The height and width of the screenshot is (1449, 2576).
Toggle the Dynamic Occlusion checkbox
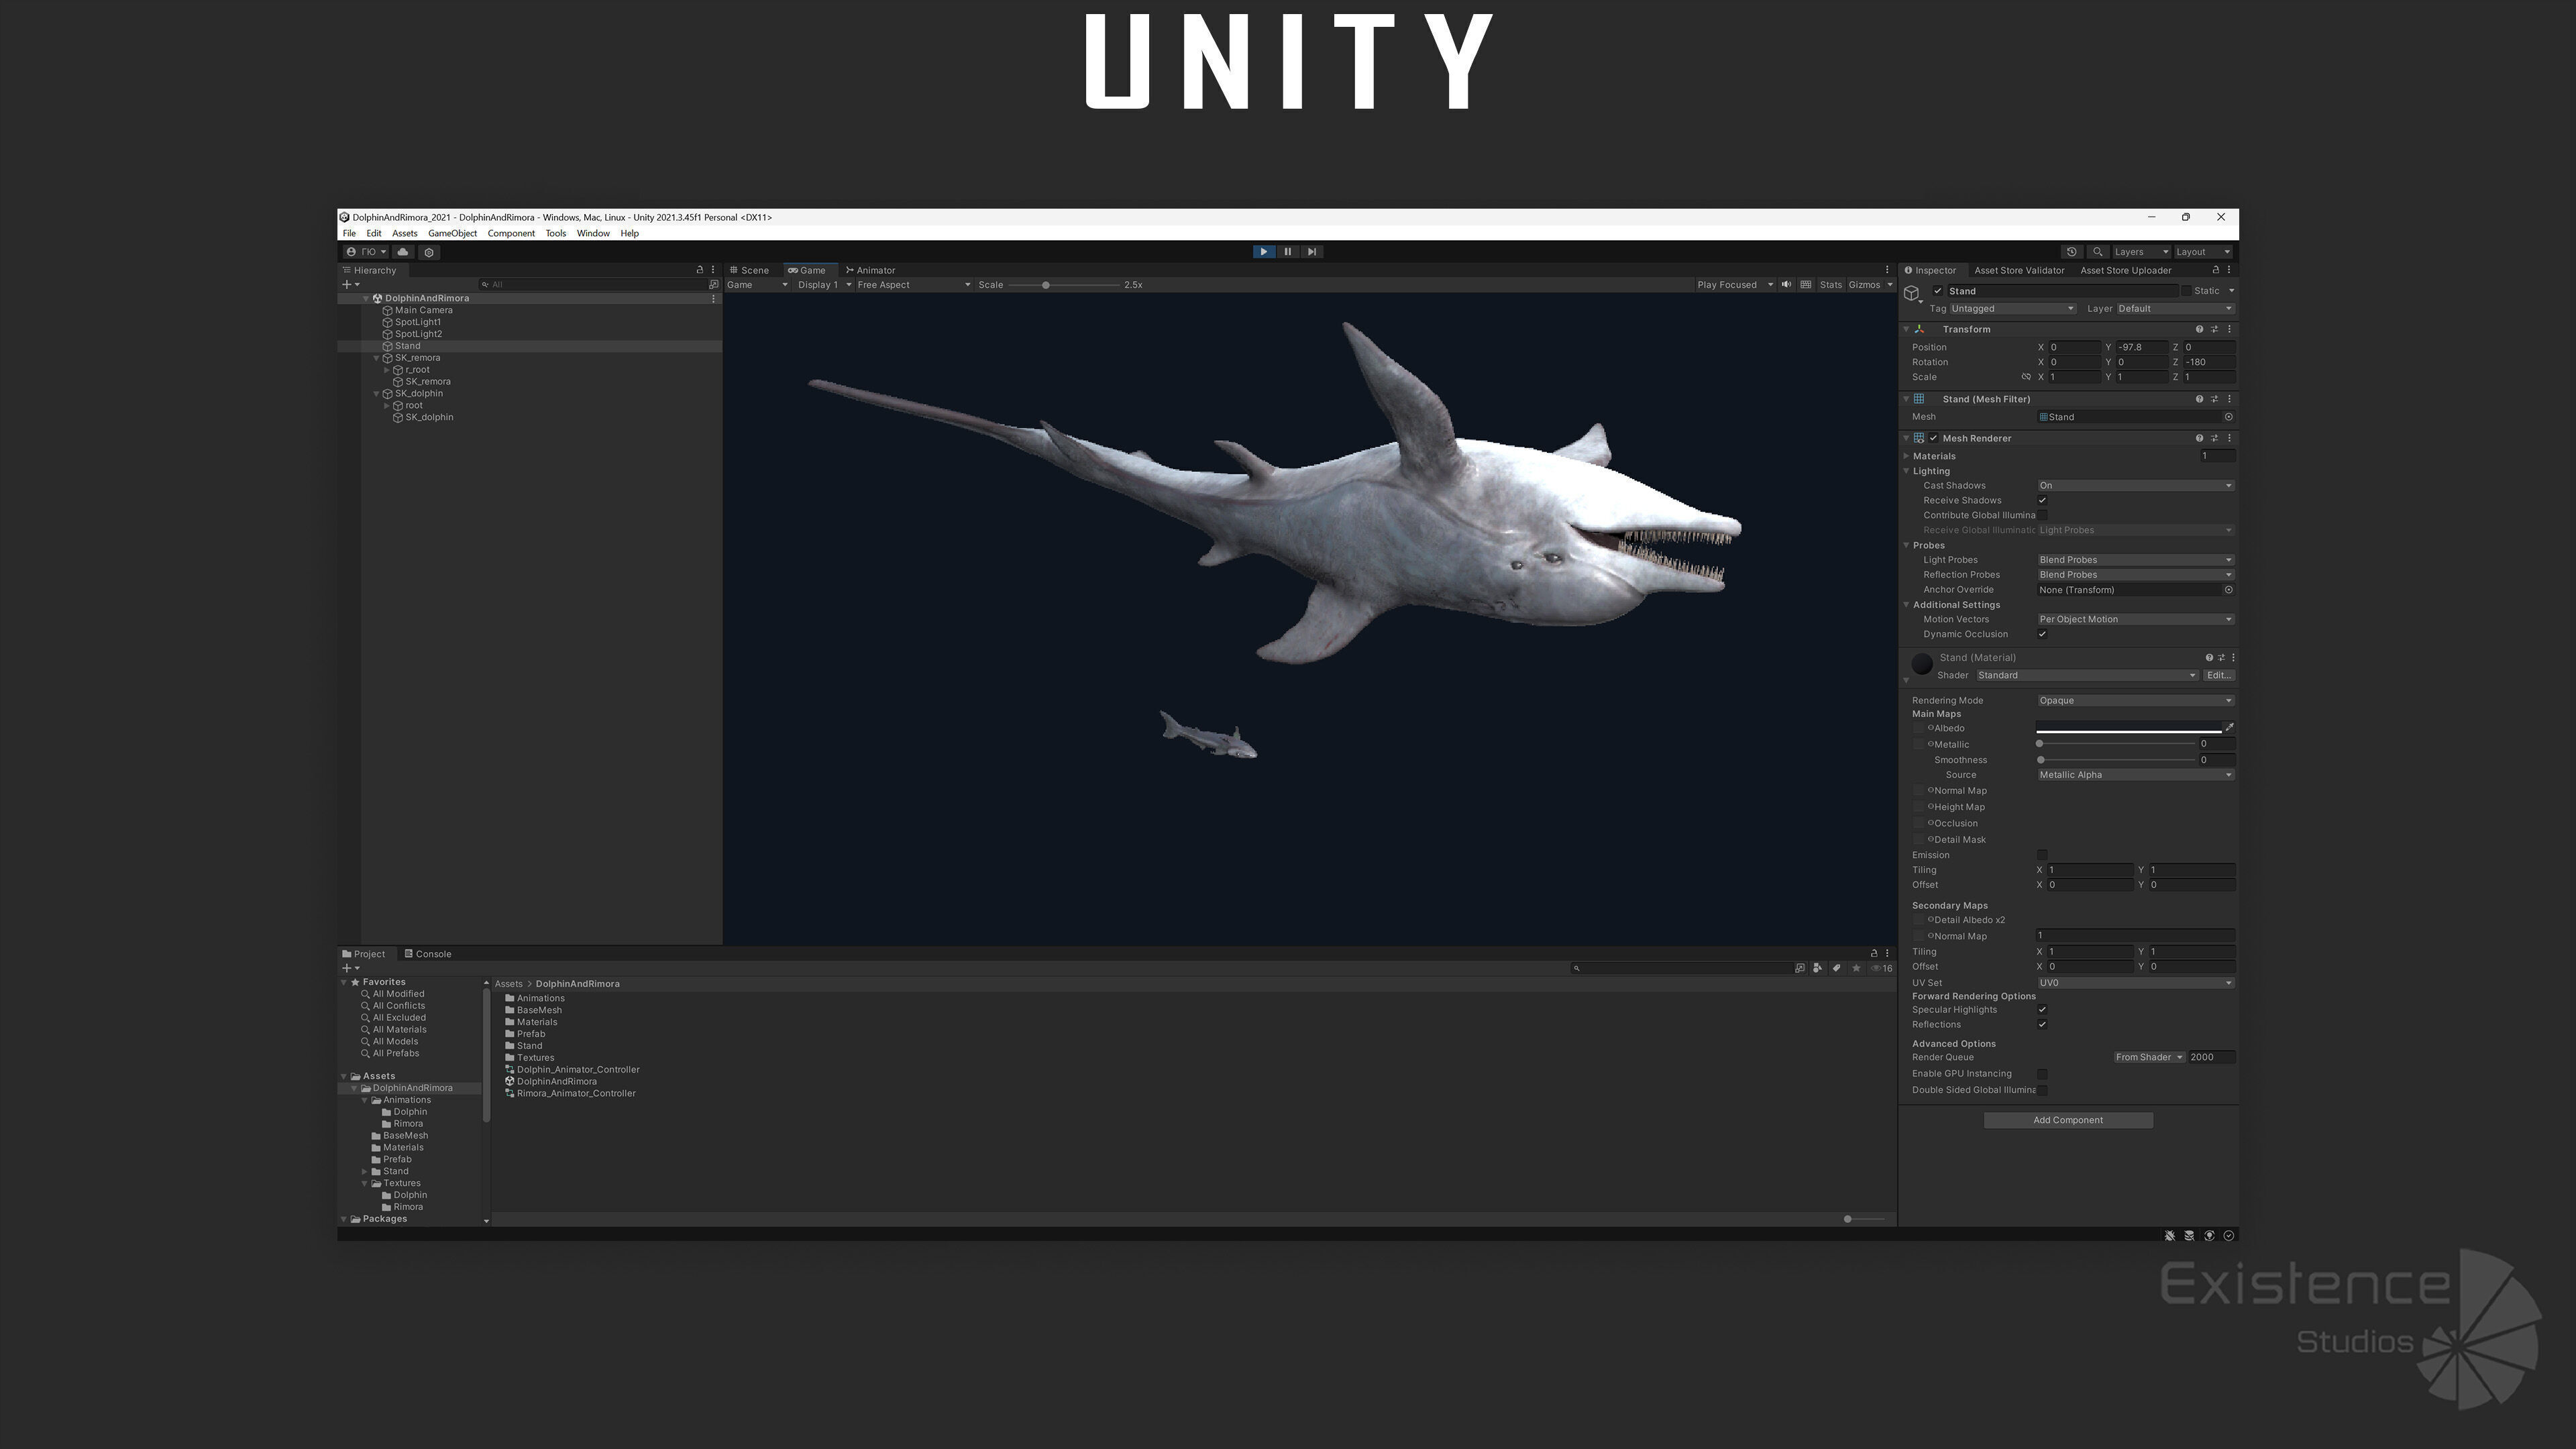[2042, 635]
